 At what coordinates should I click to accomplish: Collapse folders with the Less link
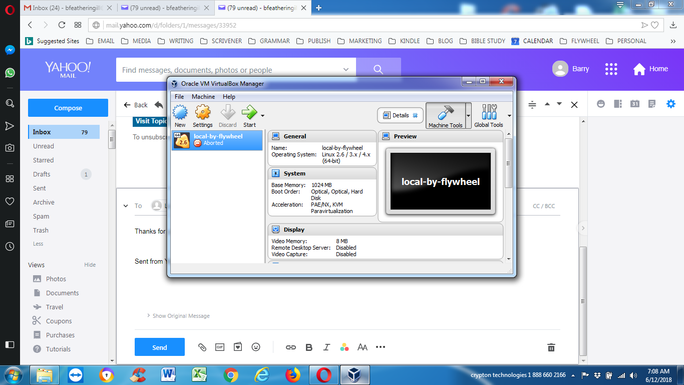[x=38, y=244]
